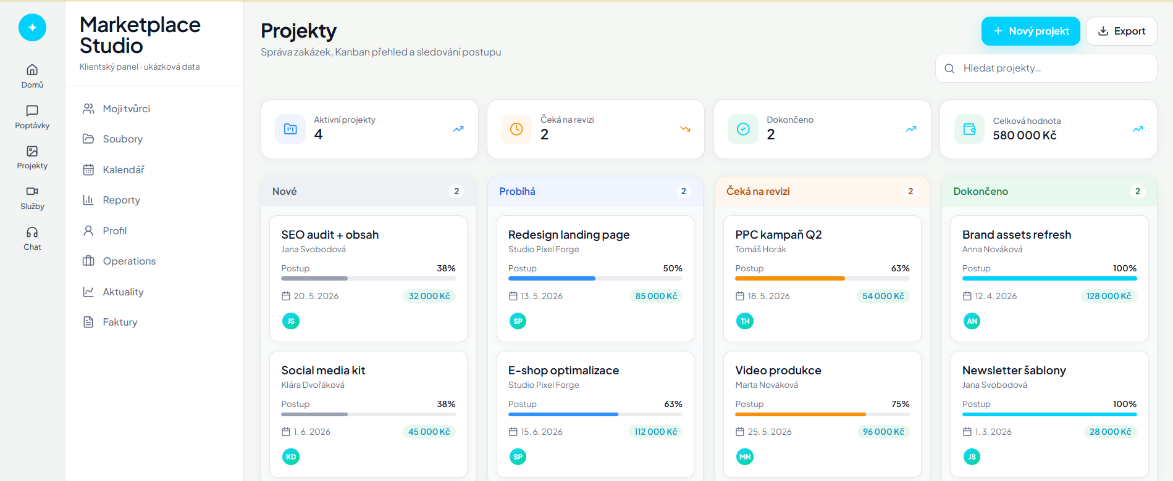
Task: Click the 580 000 Kč total value
Action: (x=1025, y=135)
